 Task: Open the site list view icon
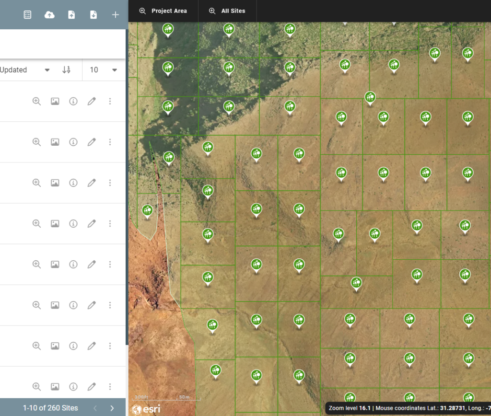27,14
